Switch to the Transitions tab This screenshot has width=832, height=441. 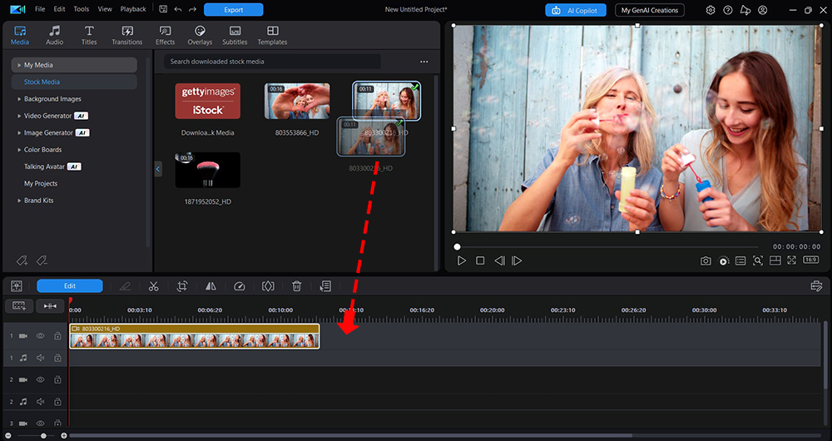127,35
